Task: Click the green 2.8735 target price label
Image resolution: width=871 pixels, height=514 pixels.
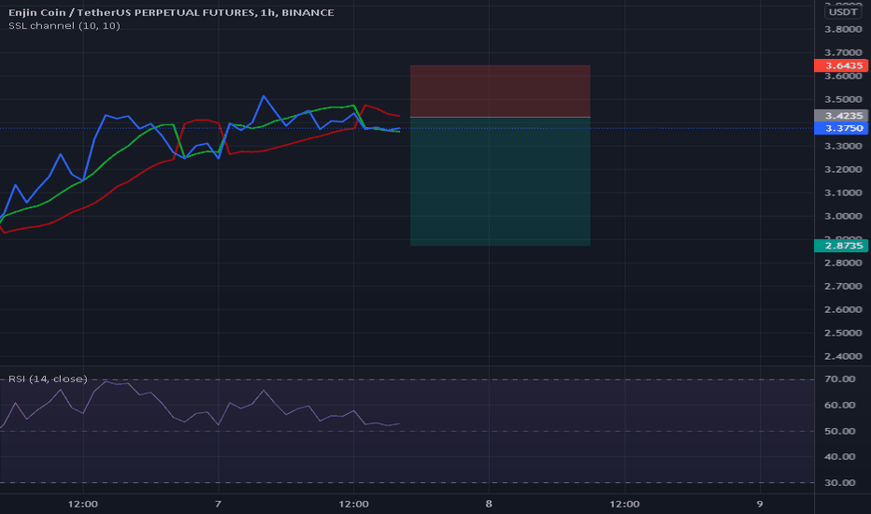Action: tap(841, 246)
